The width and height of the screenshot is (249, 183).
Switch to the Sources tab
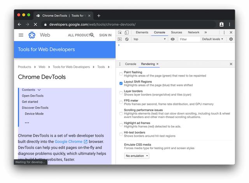tap(176, 32)
